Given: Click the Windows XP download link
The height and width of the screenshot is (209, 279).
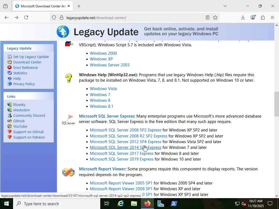Looking at the screenshot, I should pos(101,59).
